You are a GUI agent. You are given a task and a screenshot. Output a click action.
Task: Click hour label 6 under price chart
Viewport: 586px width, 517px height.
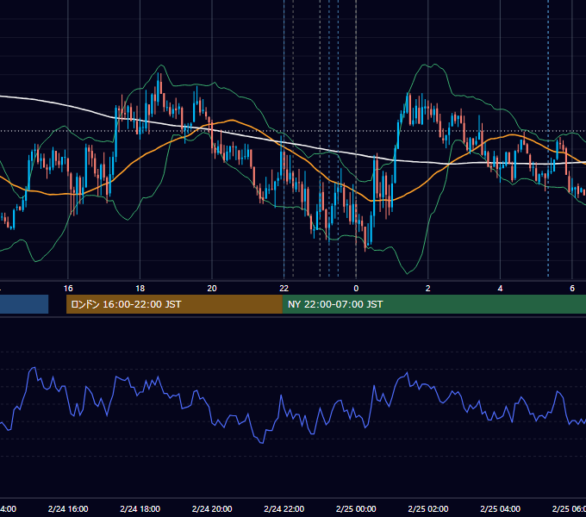pyautogui.click(x=572, y=288)
